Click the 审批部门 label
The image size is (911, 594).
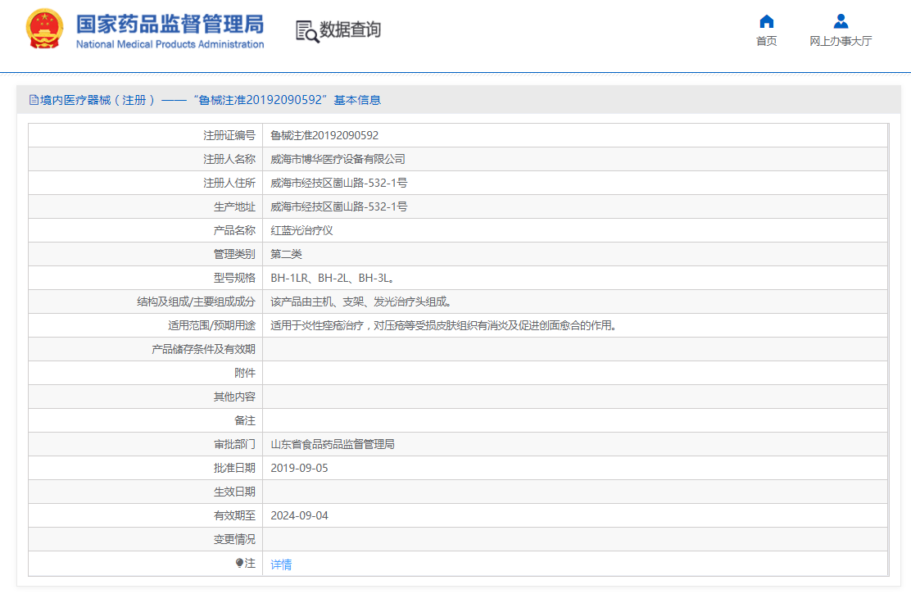234,445
